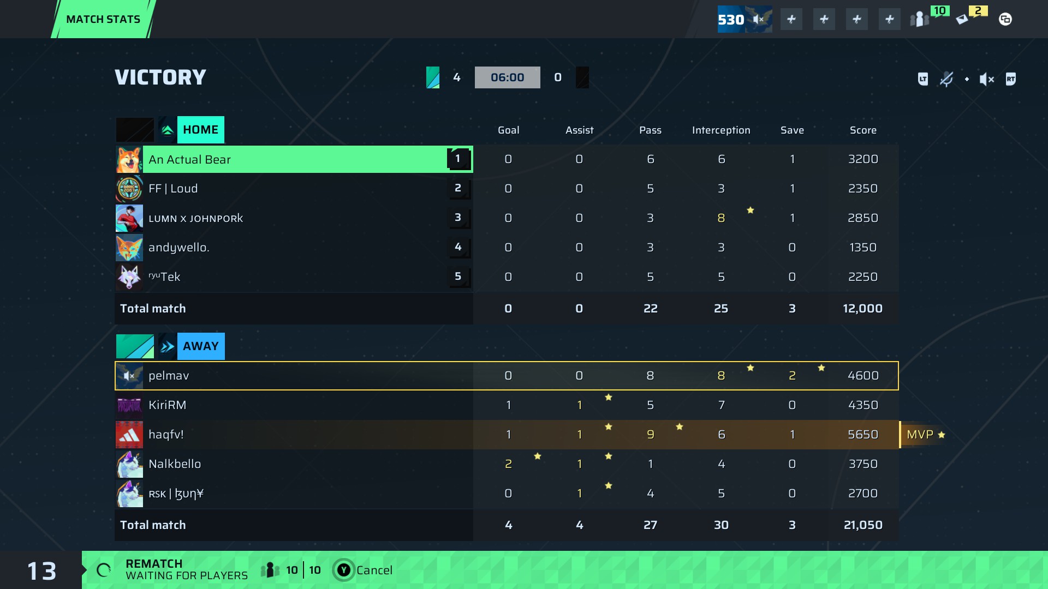Add player in third empty party slot
The height and width of the screenshot is (589, 1048).
tap(857, 20)
